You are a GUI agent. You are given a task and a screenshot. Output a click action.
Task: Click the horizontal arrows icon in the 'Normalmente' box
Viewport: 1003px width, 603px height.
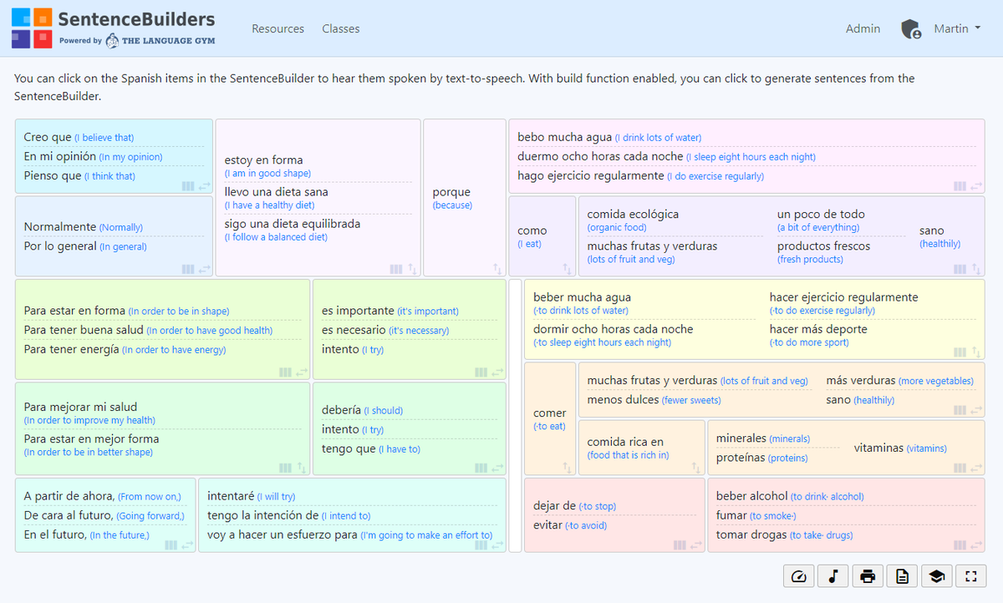coord(205,269)
